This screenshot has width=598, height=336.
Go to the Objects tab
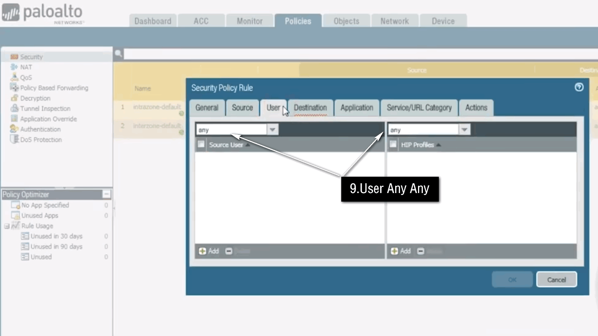[347, 21]
